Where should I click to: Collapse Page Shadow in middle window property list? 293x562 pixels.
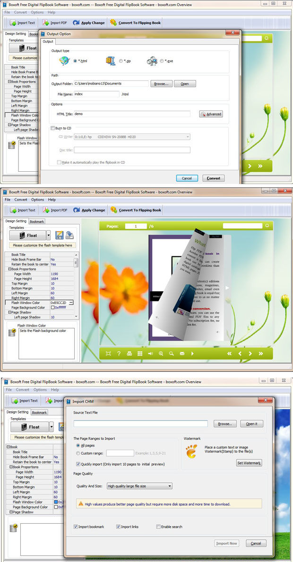point(10,312)
